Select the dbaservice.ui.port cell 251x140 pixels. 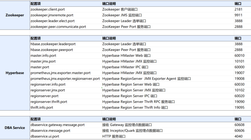point(66,136)
